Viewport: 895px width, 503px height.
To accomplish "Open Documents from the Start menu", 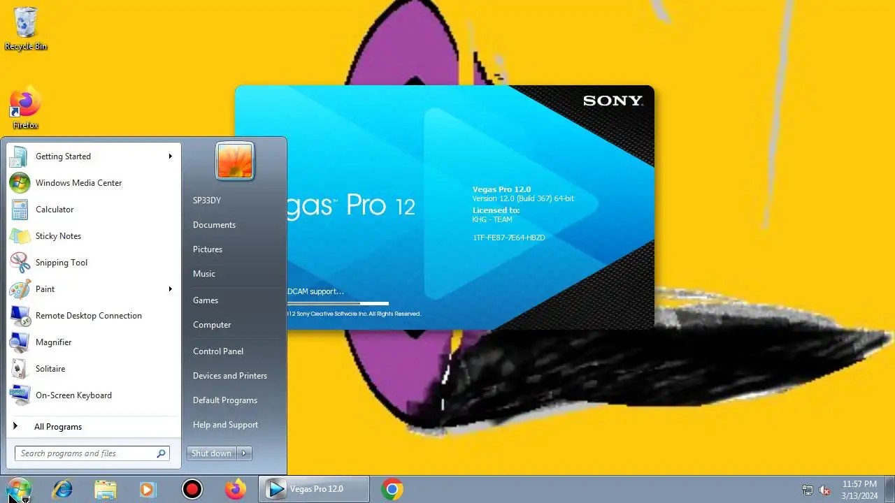I will 214,225.
